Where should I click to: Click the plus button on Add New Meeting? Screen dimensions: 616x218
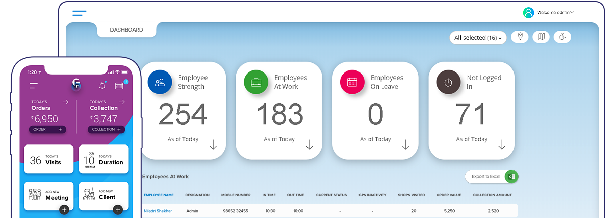(x=64, y=210)
